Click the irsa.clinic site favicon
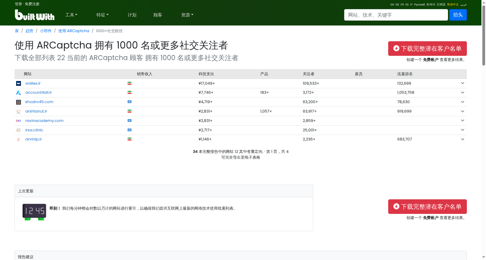Image resolution: width=486 pixels, height=260 pixels. [19, 130]
